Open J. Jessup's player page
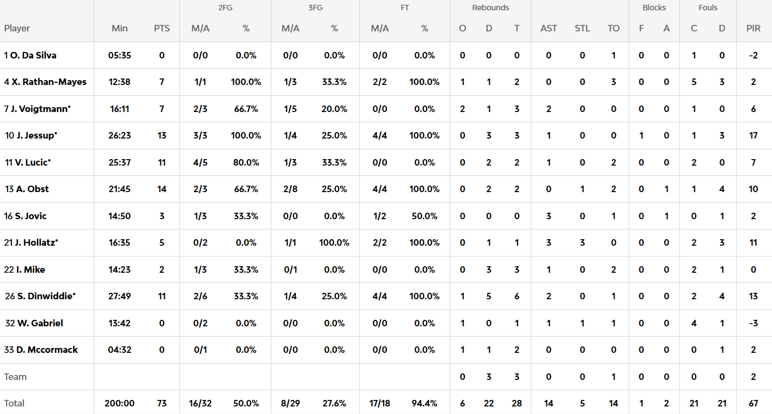The width and height of the screenshot is (772, 414). tap(36, 135)
